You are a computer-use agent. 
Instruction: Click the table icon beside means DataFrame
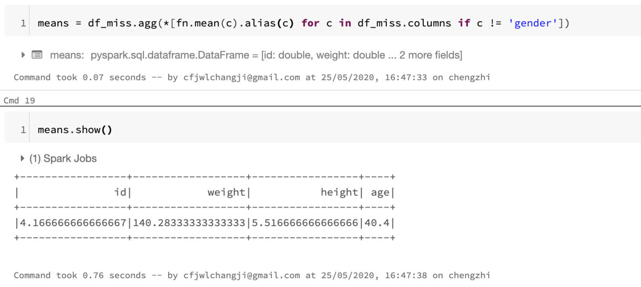37,55
